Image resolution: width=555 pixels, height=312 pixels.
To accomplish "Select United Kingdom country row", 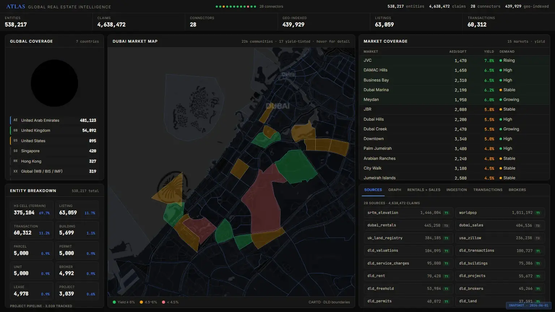I will pyautogui.click(x=55, y=130).
